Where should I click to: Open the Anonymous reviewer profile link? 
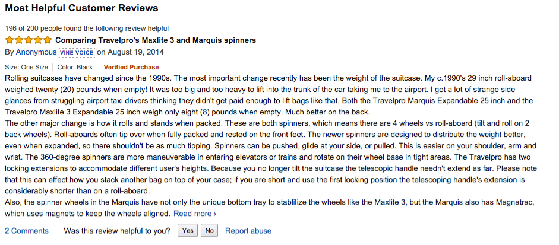pos(36,52)
